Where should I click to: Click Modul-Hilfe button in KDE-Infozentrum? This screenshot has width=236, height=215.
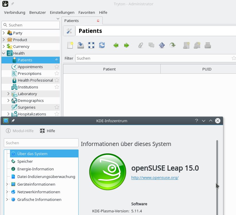tap(20, 131)
